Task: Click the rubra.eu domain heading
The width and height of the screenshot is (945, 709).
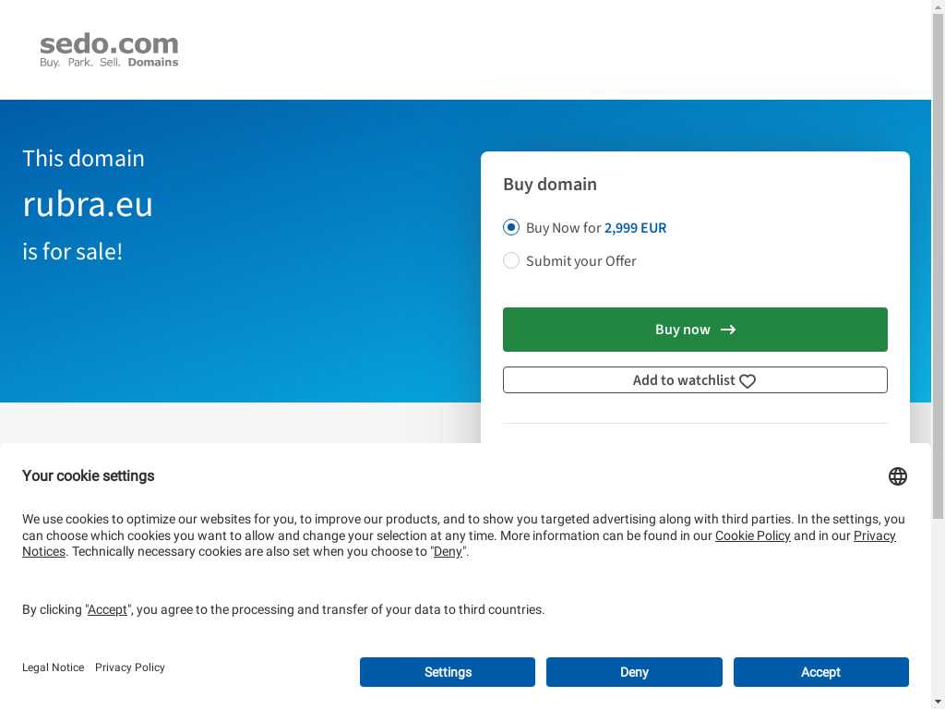Action: click(88, 204)
